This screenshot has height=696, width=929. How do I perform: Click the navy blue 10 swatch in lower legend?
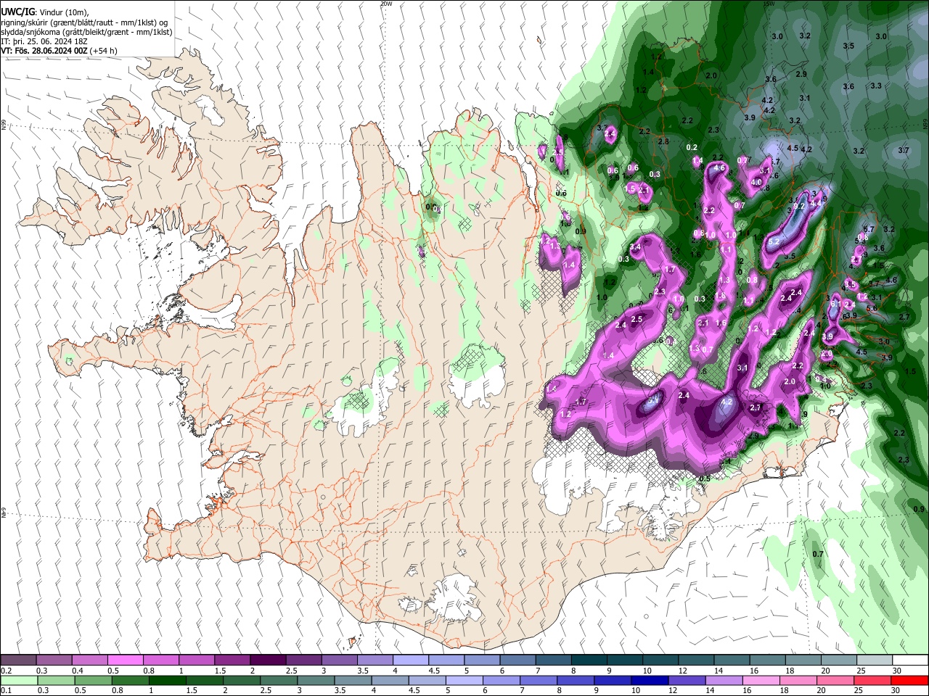point(650,681)
